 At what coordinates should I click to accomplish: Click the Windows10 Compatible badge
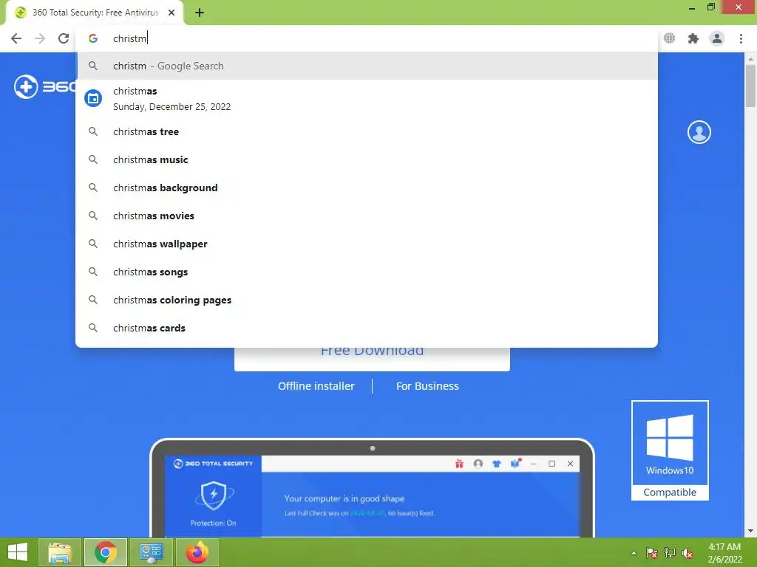(x=670, y=450)
